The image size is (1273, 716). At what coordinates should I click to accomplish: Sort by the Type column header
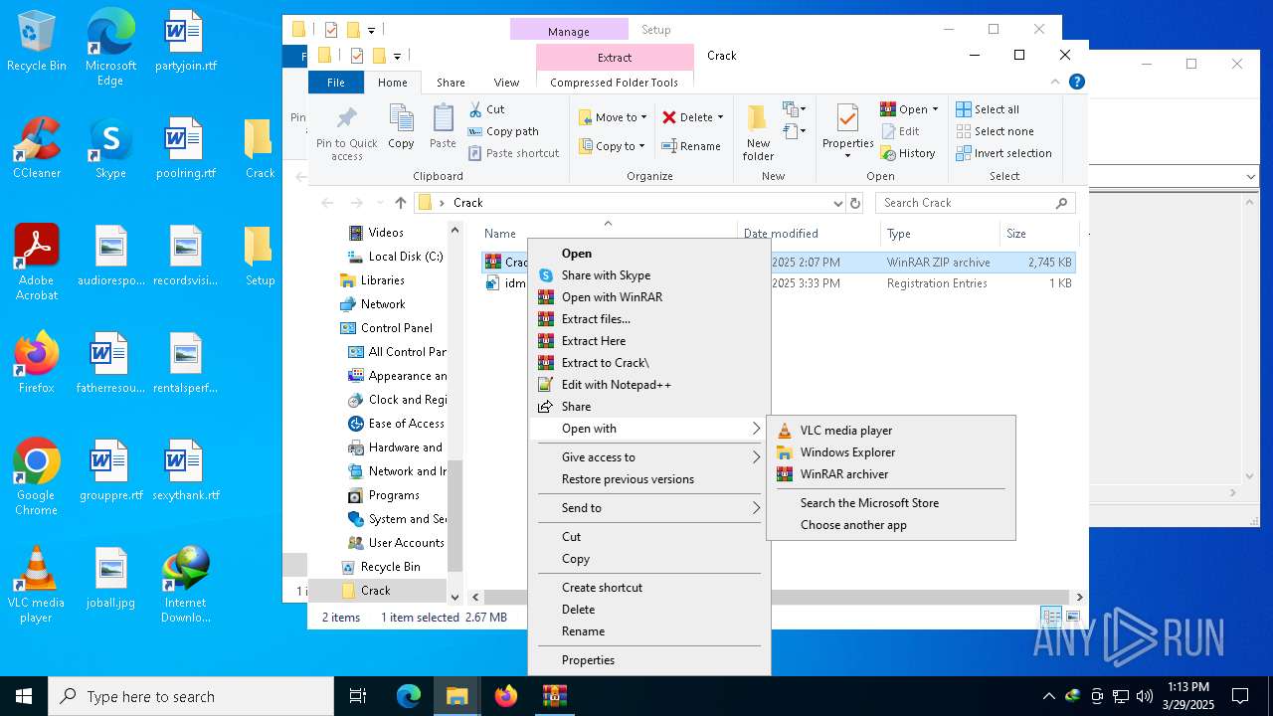(x=940, y=234)
